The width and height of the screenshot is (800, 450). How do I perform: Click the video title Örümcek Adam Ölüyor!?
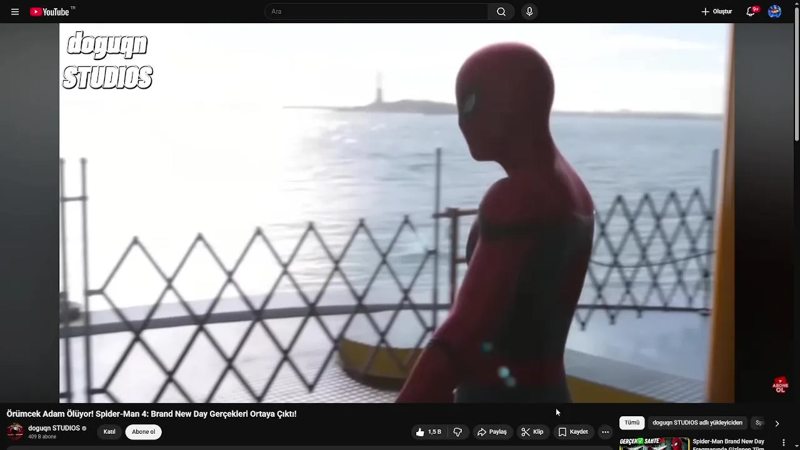[151, 414]
